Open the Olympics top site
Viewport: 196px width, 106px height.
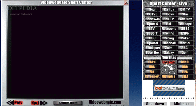[169, 76]
